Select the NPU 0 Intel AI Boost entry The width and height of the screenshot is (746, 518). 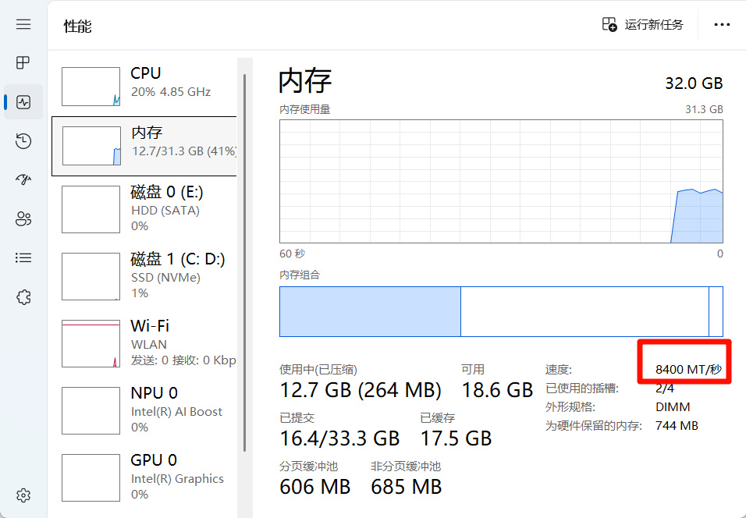[148, 410]
